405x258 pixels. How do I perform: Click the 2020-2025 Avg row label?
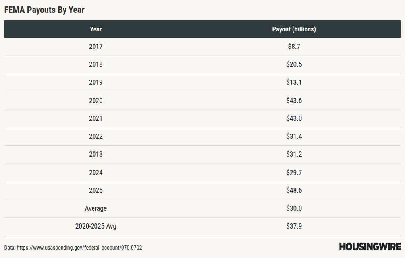(x=96, y=226)
